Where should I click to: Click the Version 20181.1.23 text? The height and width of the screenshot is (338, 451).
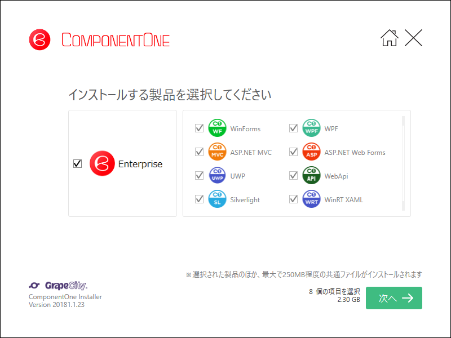(x=57, y=305)
